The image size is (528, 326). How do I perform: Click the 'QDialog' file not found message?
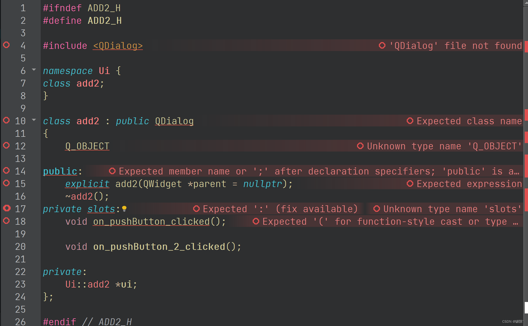[x=455, y=46]
